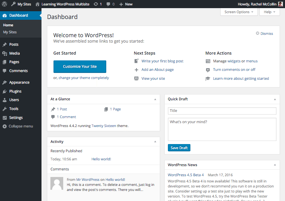Collapse the Quick Draft panel
Viewport: 285px width, 201px height.
[275, 99]
